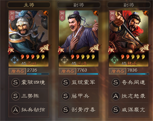Click the 魏 faction emblem on 王双's card
The height and width of the screenshot is (121, 153).
(x=14, y=60)
